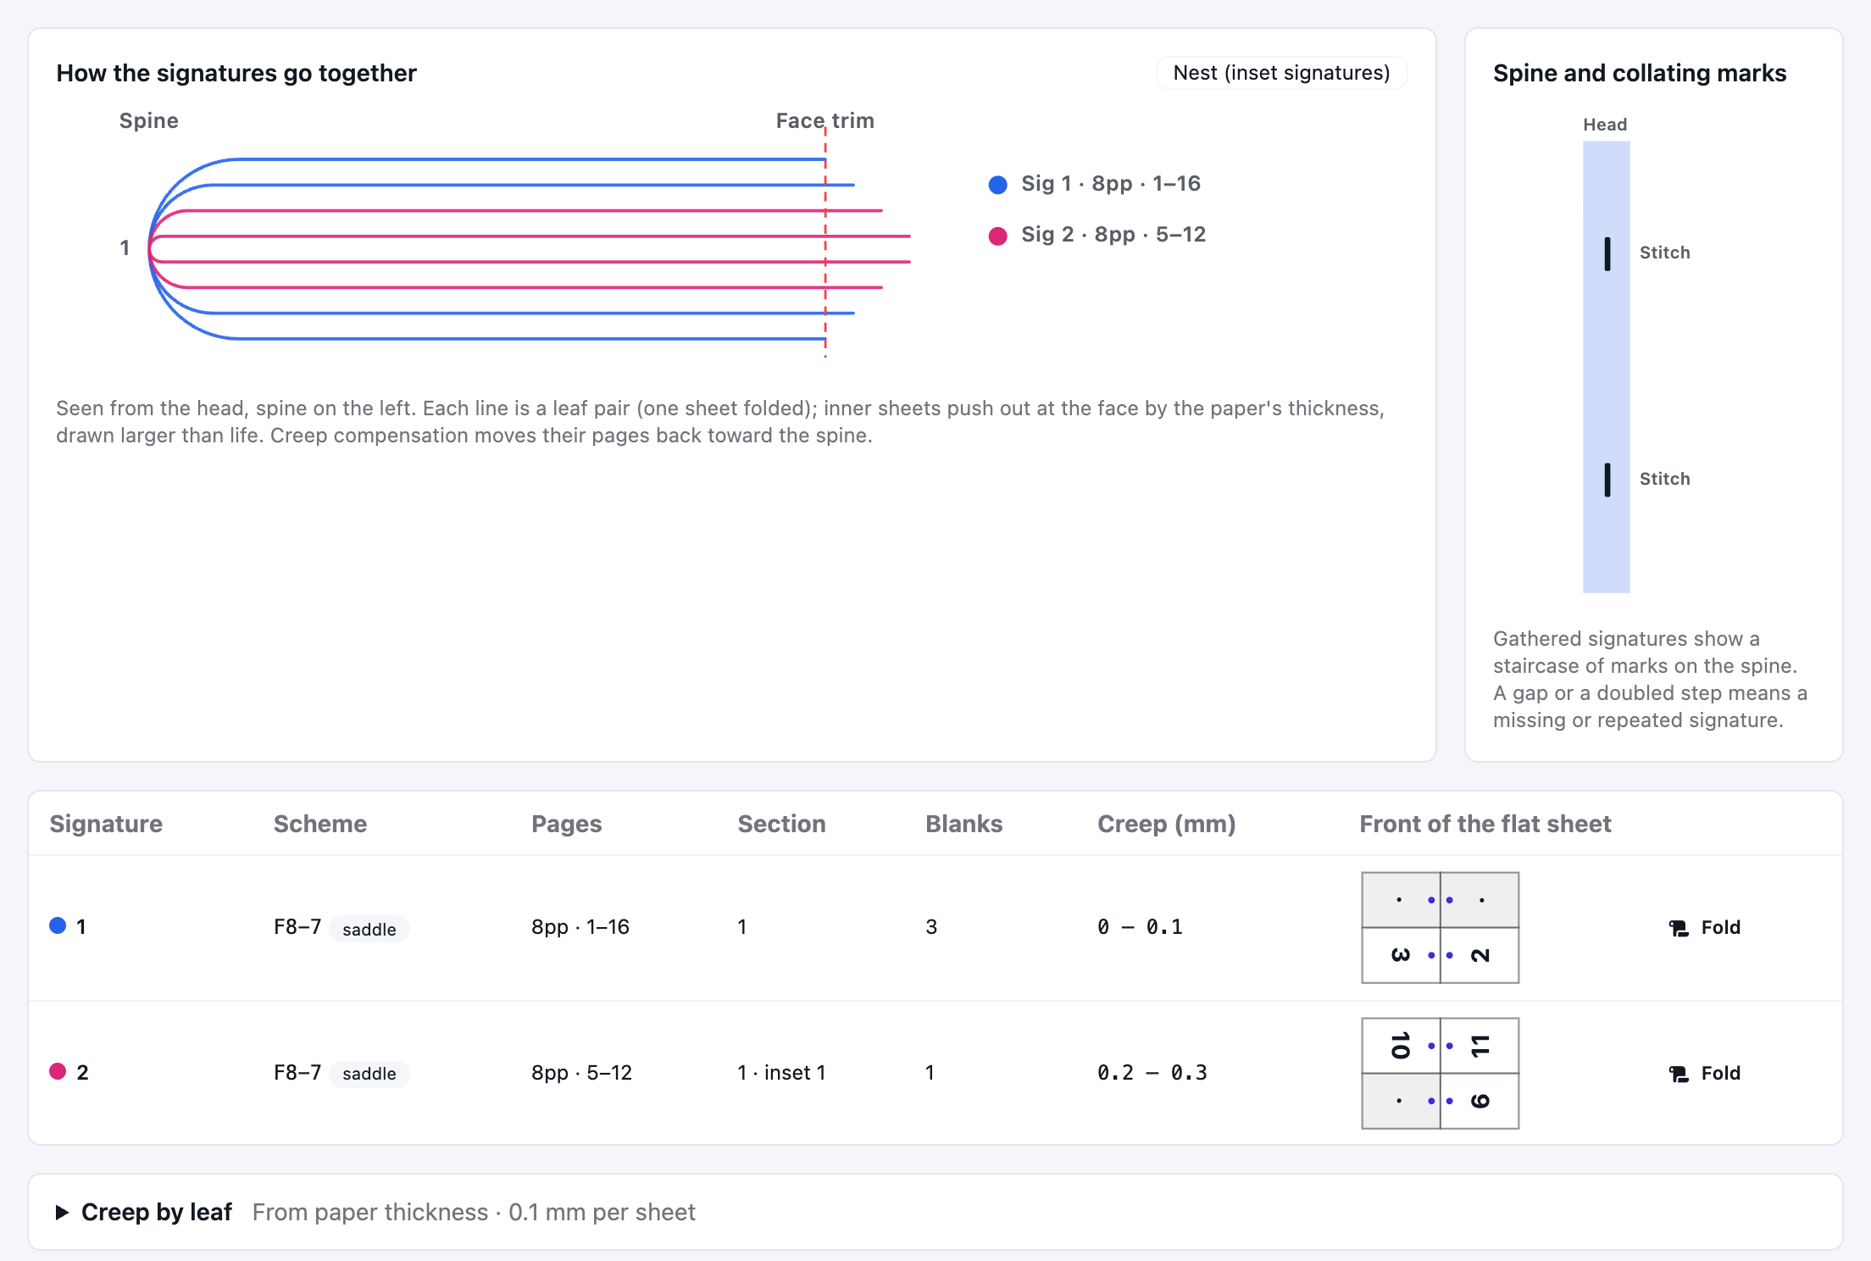This screenshot has height=1261, width=1871.
Task: Click the Front of the flat sheet header
Action: click(1485, 824)
